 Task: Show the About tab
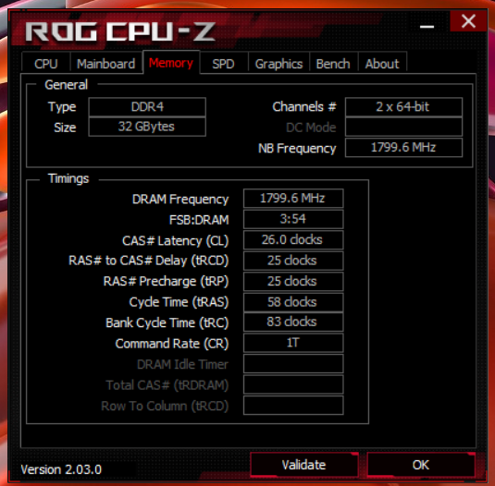pyautogui.click(x=382, y=64)
